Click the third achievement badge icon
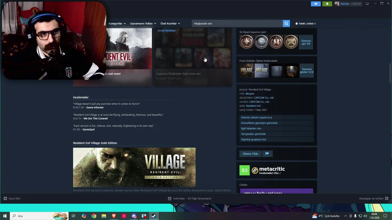 276,42
